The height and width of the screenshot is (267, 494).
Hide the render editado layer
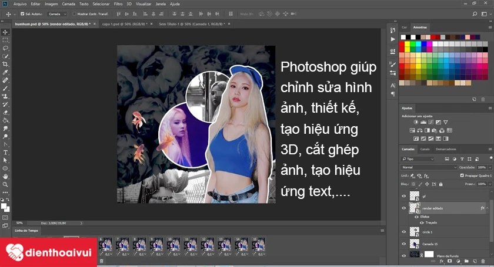(x=404, y=208)
